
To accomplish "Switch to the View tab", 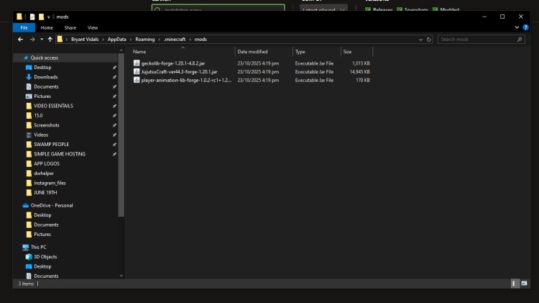I will [92, 27].
